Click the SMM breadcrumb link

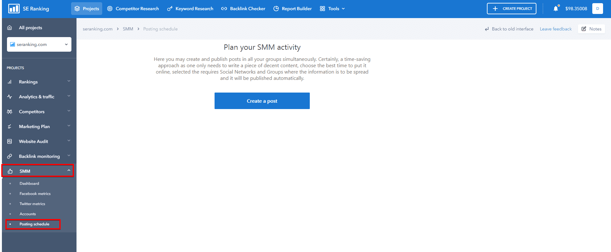128,29
